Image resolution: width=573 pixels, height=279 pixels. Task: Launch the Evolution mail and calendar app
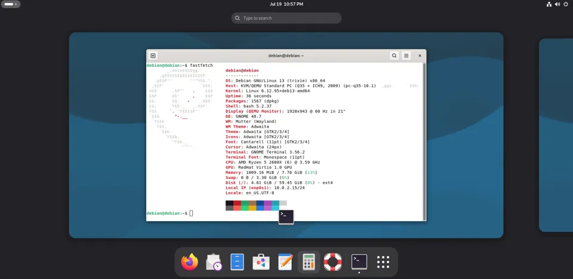214,262
